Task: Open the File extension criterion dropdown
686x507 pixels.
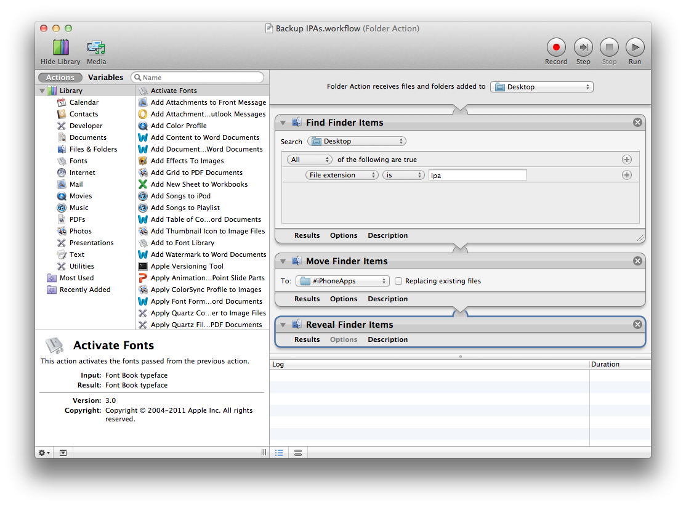Action: tap(342, 175)
